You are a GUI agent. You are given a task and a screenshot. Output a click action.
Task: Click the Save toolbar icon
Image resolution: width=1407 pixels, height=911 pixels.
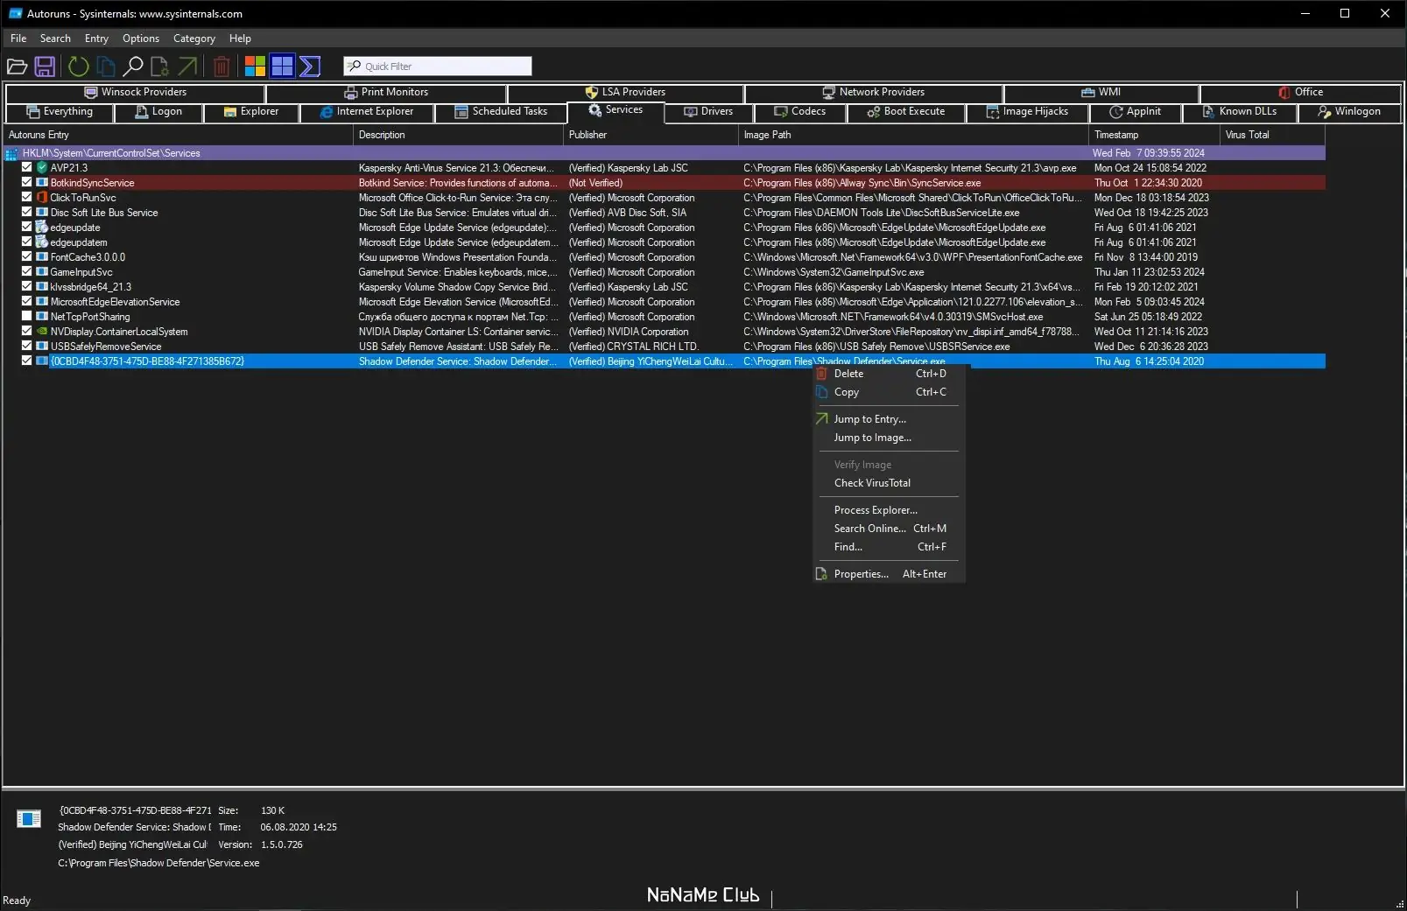[45, 67]
